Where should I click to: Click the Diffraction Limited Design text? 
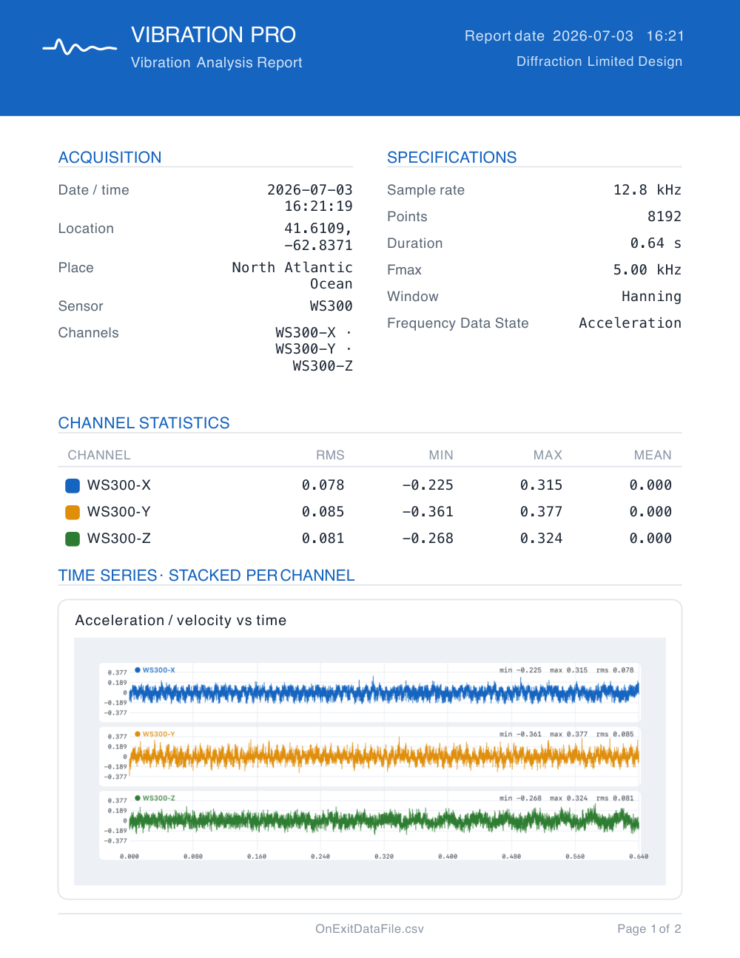pos(599,61)
